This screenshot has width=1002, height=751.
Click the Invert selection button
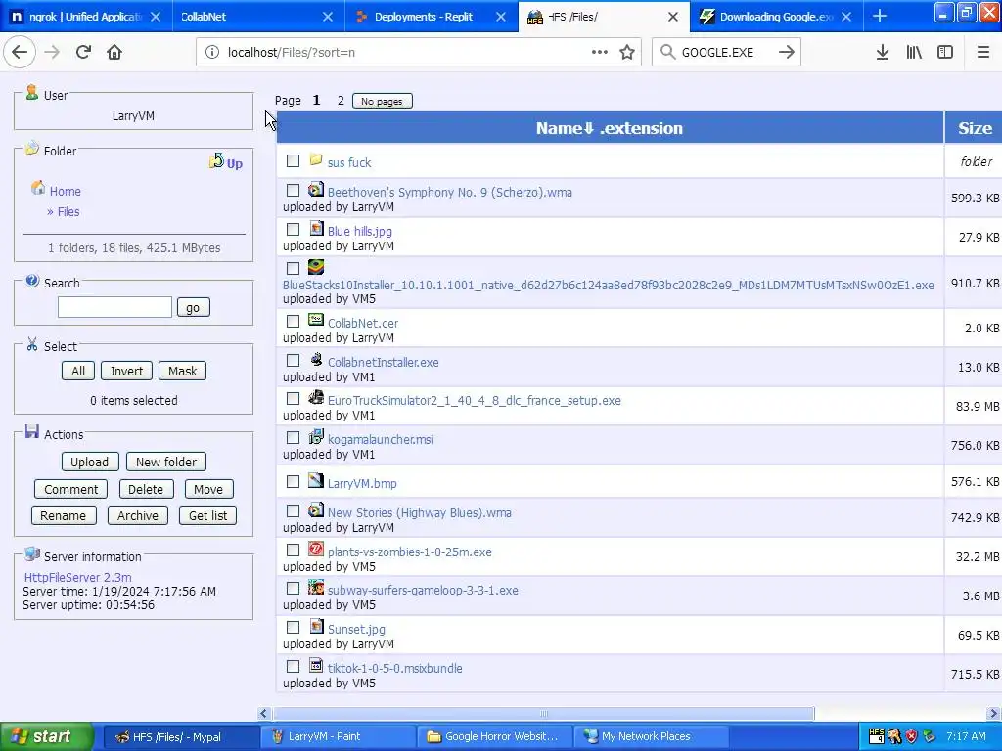(x=126, y=371)
